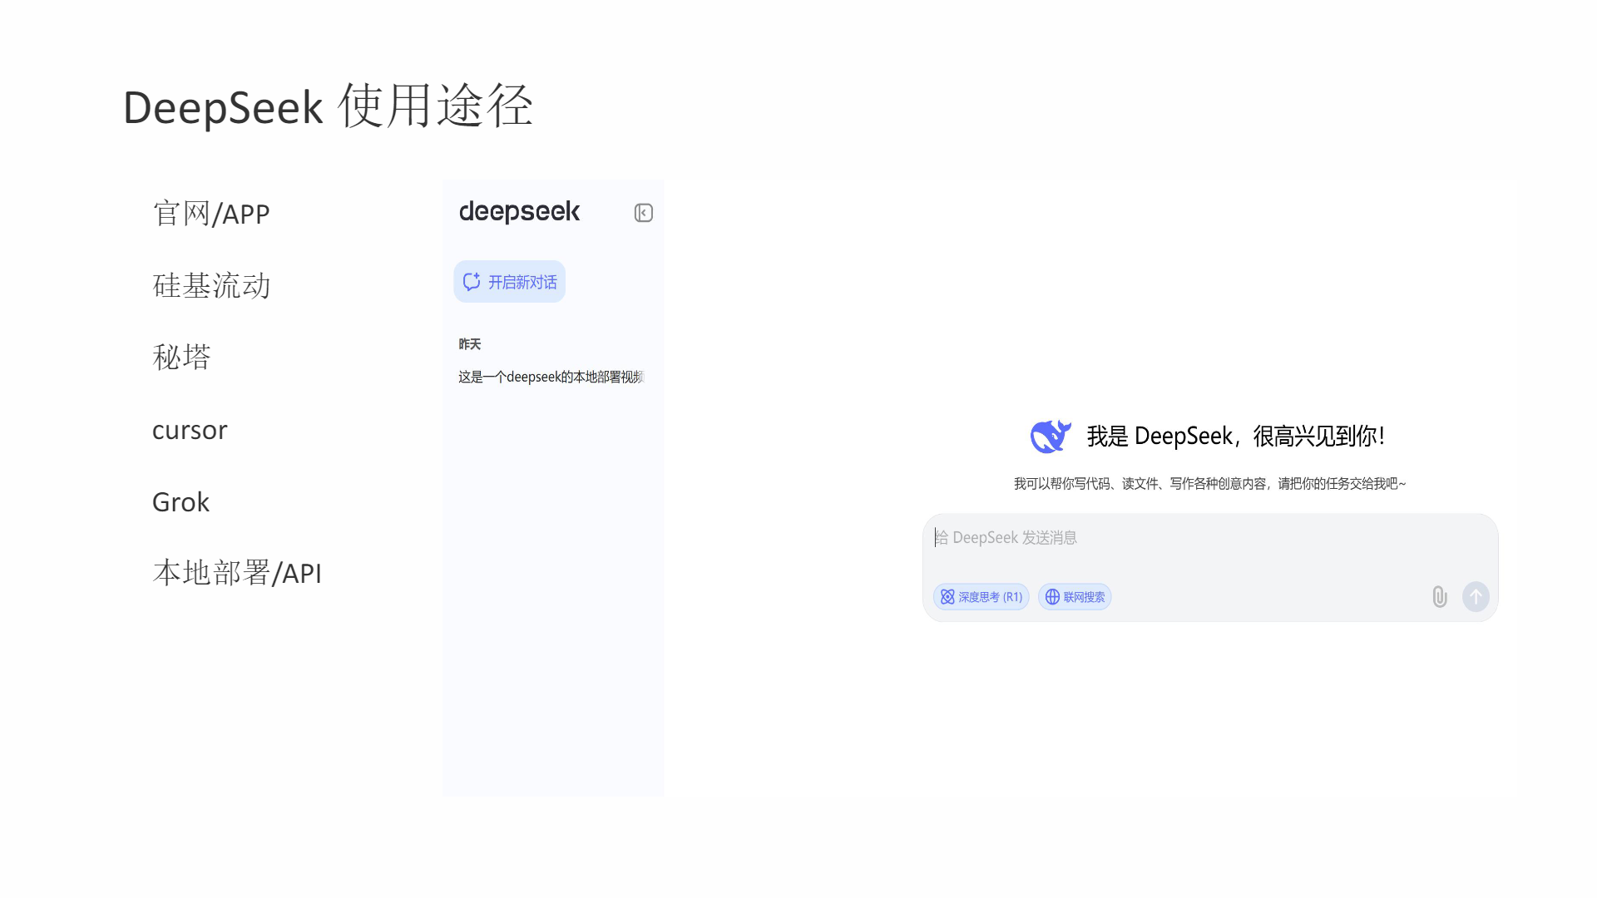Select the 本地部署/API list item
Image resolution: width=1597 pixels, height=898 pixels.
(x=237, y=573)
